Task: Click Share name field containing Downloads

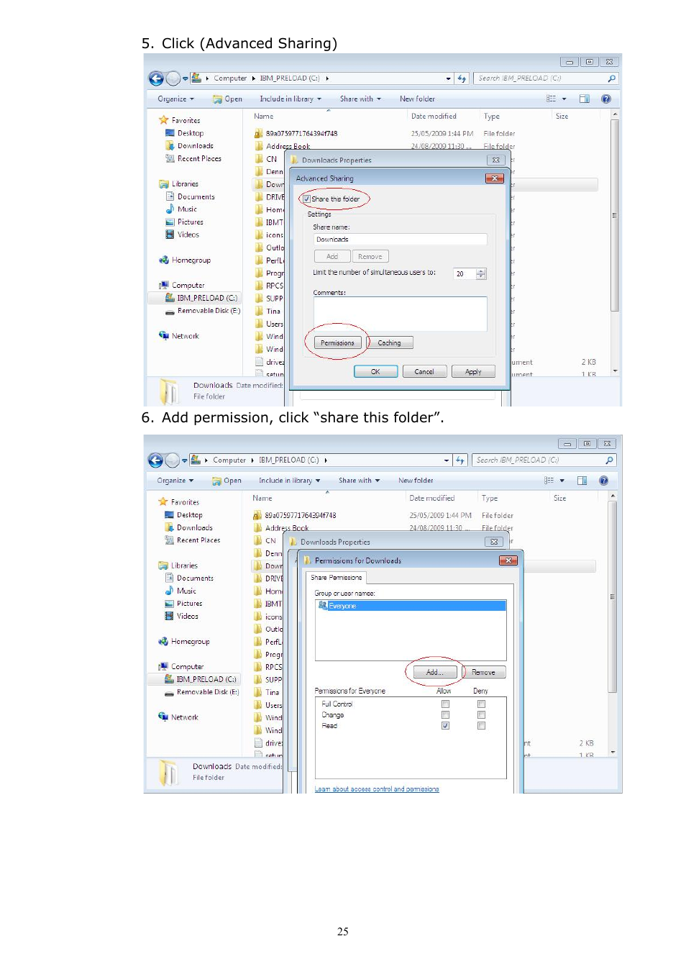Action: click(x=400, y=240)
